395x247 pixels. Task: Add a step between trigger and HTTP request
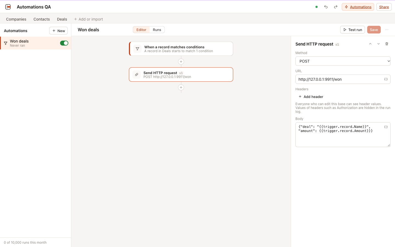coord(181,62)
